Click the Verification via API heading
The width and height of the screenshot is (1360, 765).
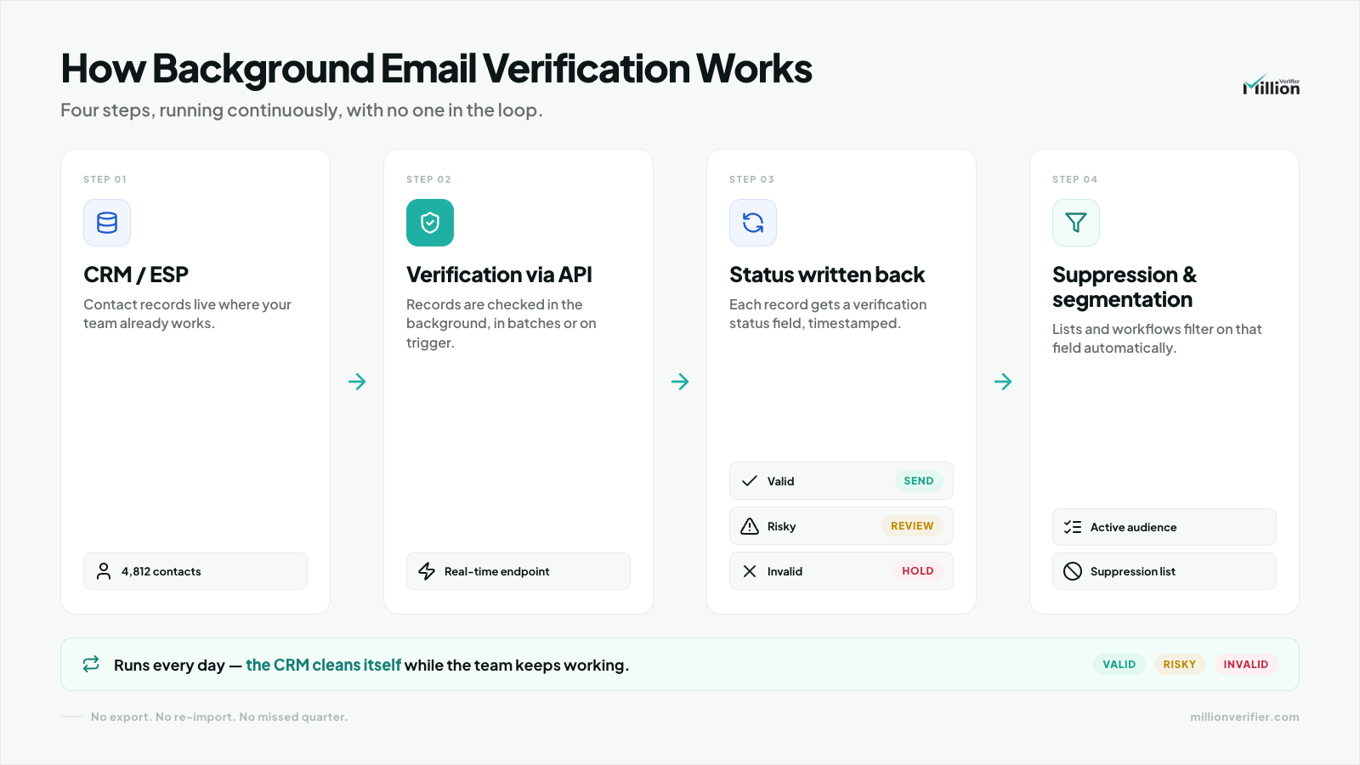tap(499, 275)
